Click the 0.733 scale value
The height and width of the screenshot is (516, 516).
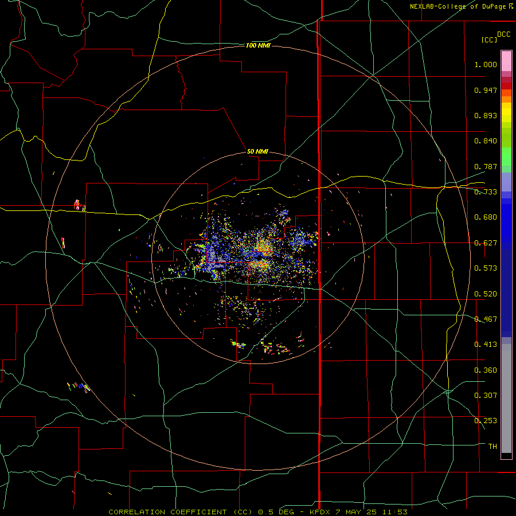click(x=486, y=192)
